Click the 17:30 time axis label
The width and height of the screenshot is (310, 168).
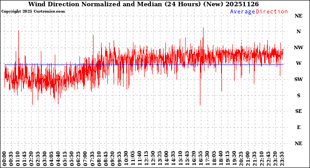point(207,159)
